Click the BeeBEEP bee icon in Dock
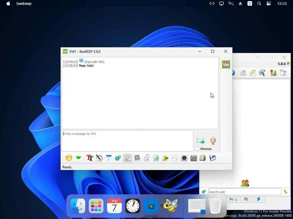Image resolution: width=293 pixels, height=219 pixels. pyautogui.click(x=170, y=206)
